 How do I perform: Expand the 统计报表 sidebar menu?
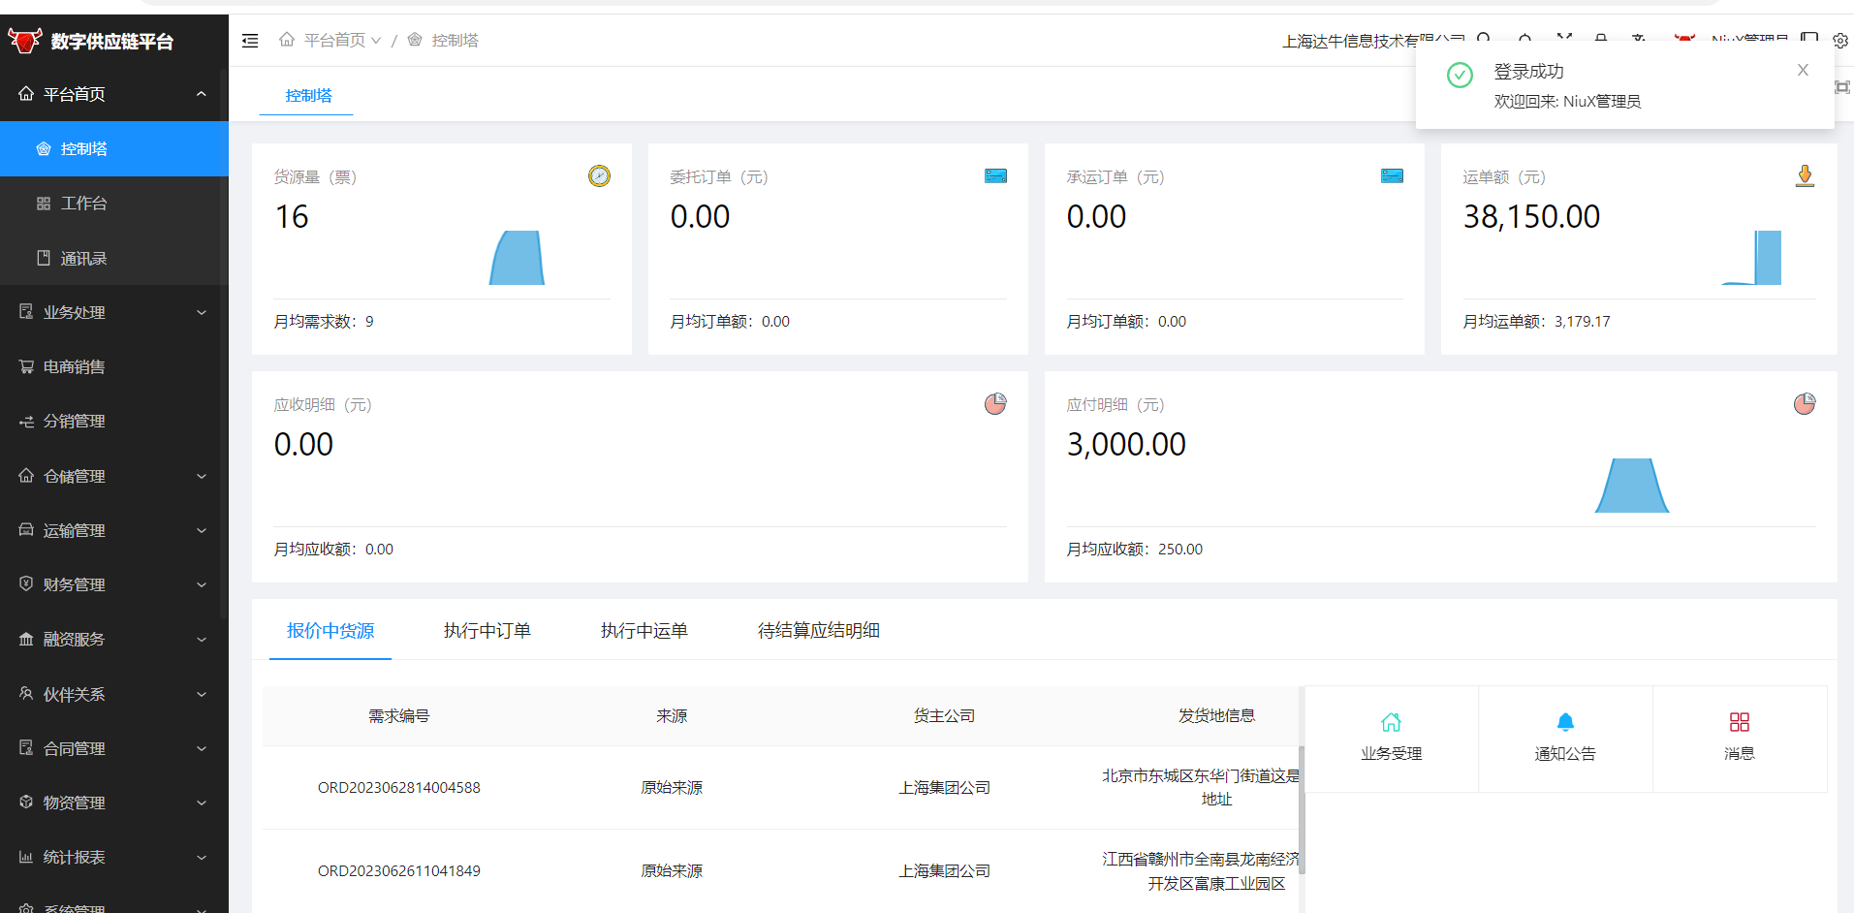114,857
